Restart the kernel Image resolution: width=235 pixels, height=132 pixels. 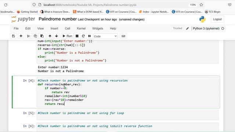[83, 36]
